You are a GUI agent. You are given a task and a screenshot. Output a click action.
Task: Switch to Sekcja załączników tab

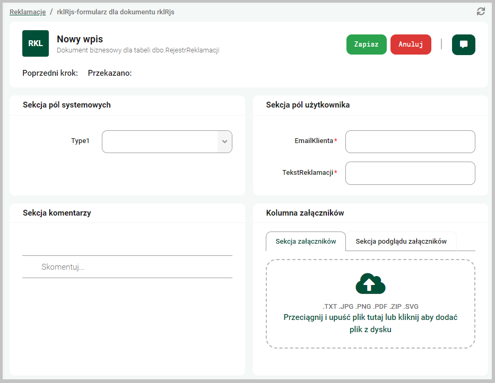[306, 242]
